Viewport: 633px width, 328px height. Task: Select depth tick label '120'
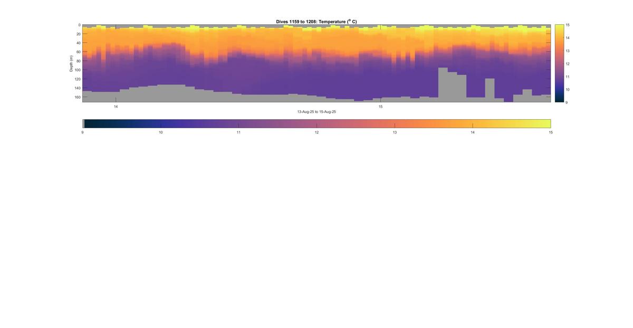point(77,79)
